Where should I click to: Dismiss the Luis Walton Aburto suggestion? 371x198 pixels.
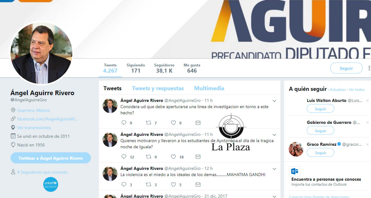click(367, 101)
